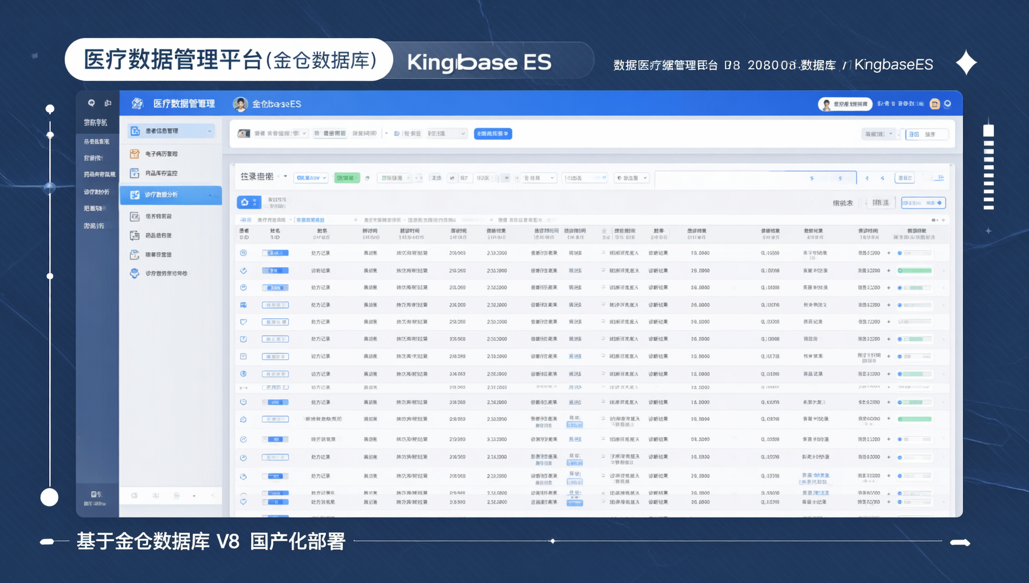Click the 药品库存监控 sidebar icon
Image resolution: width=1029 pixels, height=583 pixels.
(x=134, y=173)
